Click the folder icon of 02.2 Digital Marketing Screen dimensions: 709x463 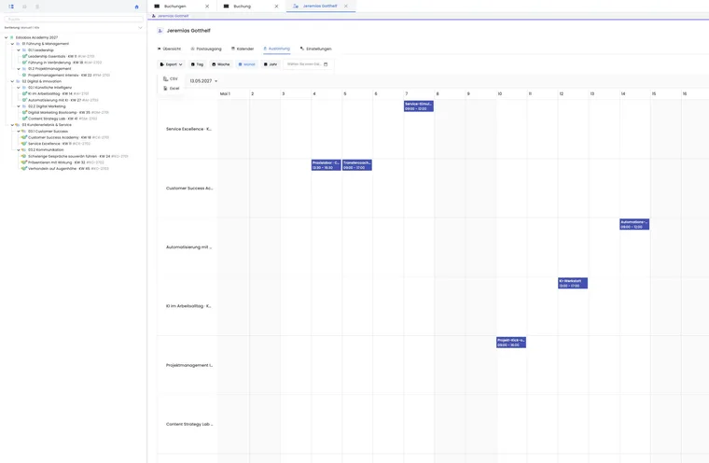click(x=24, y=106)
